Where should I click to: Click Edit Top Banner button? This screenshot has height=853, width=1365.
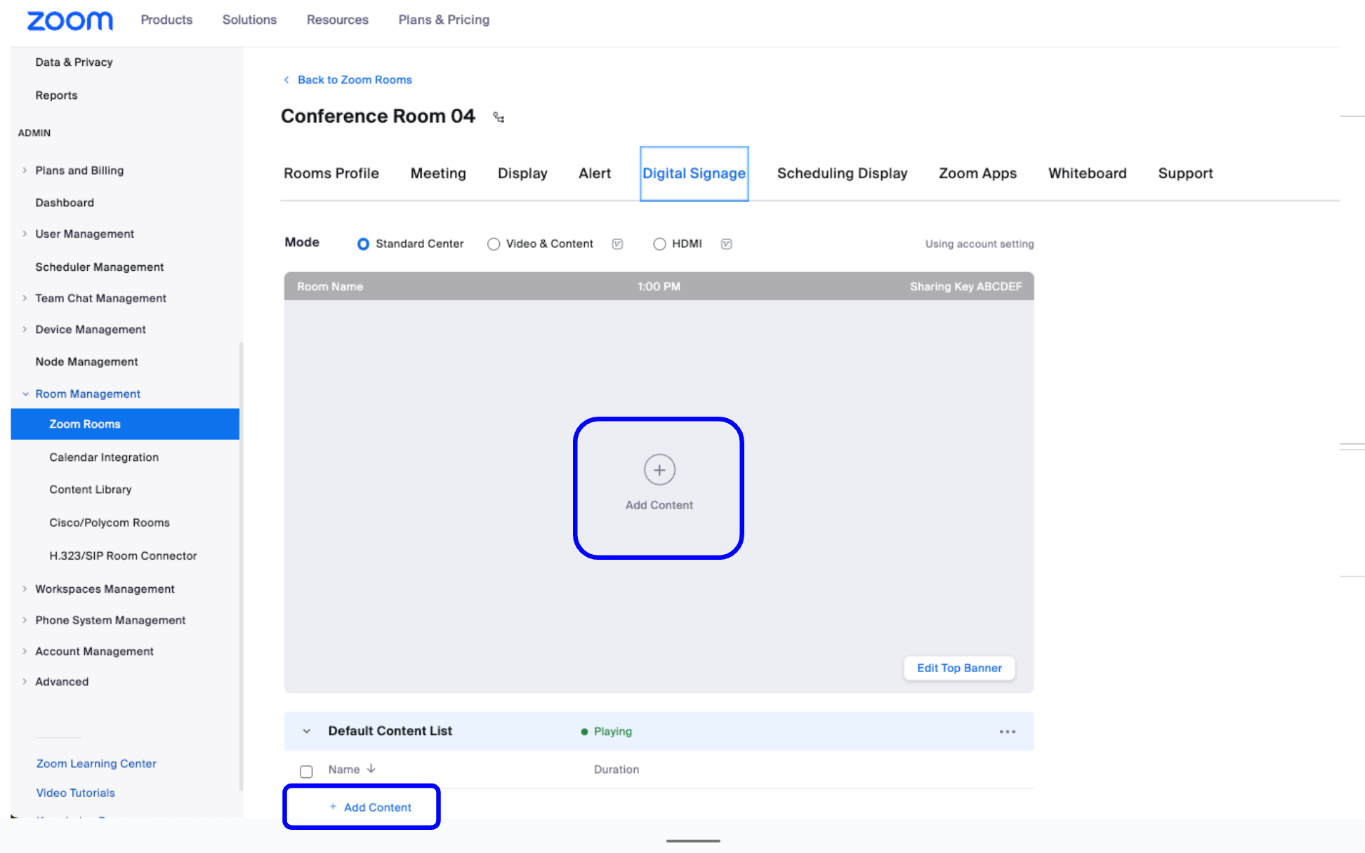click(959, 668)
